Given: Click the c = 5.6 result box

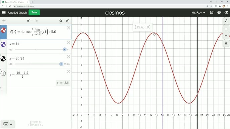Looking at the screenshot, I should click(x=63, y=83).
